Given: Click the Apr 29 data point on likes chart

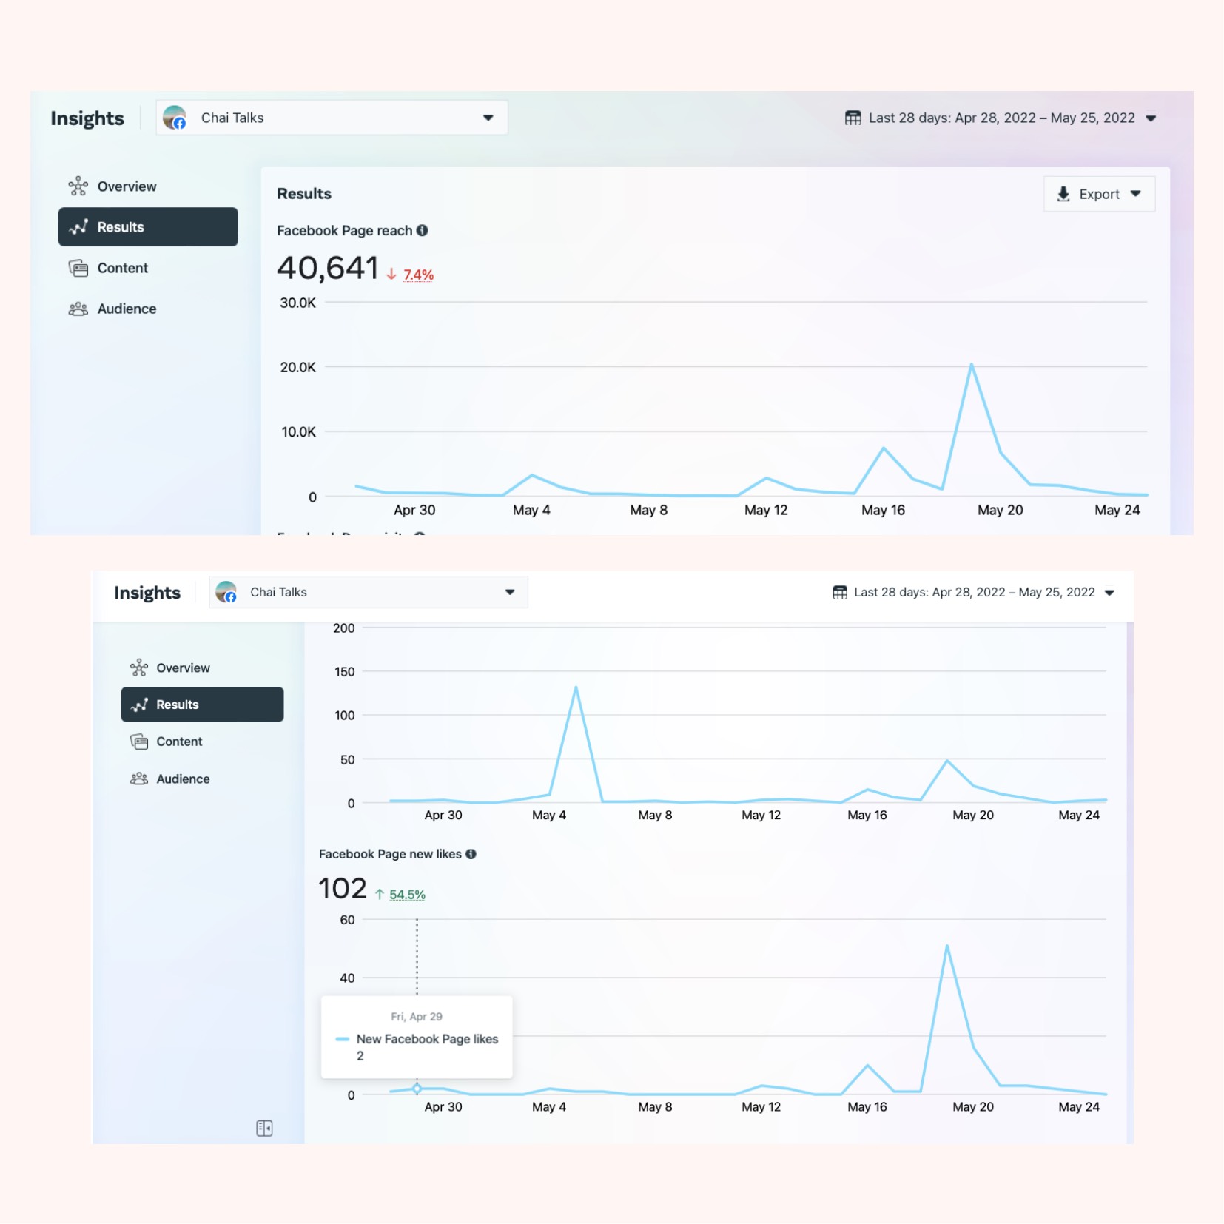Looking at the screenshot, I should pos(417,1089).
